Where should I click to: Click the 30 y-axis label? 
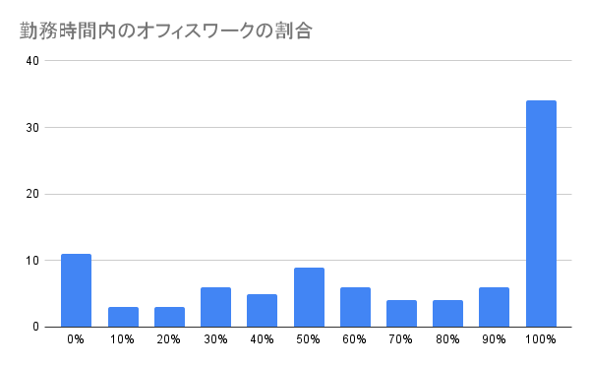(x=32, y=128)
